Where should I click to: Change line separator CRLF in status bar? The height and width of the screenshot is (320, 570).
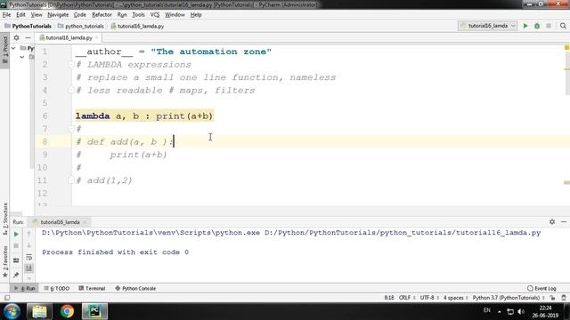[x=406, y=298]
